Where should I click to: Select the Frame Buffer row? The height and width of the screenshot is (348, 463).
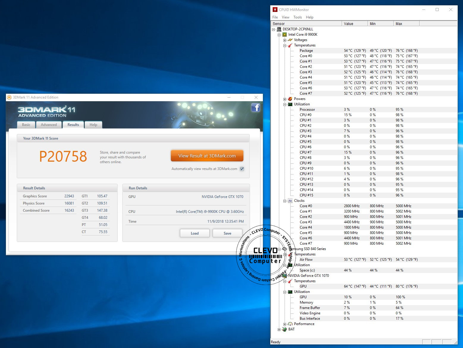pyautogui.click(x=378, y=308)
